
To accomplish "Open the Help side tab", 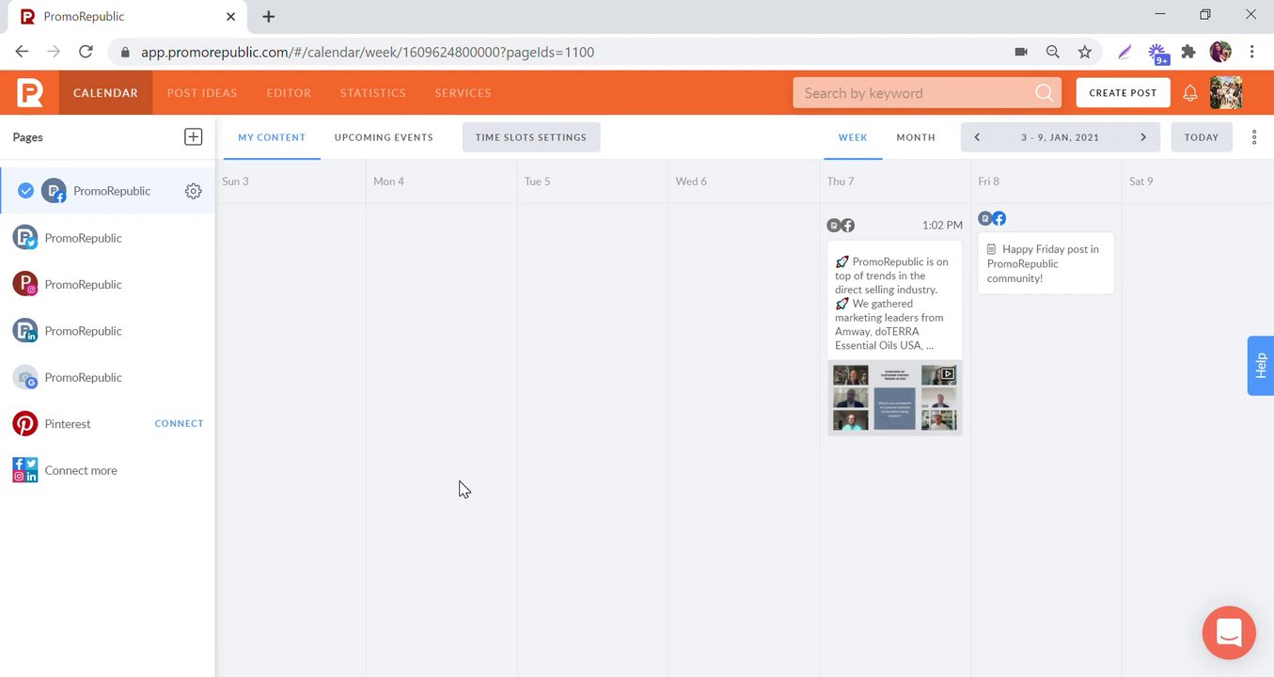I will [1261, 366].
